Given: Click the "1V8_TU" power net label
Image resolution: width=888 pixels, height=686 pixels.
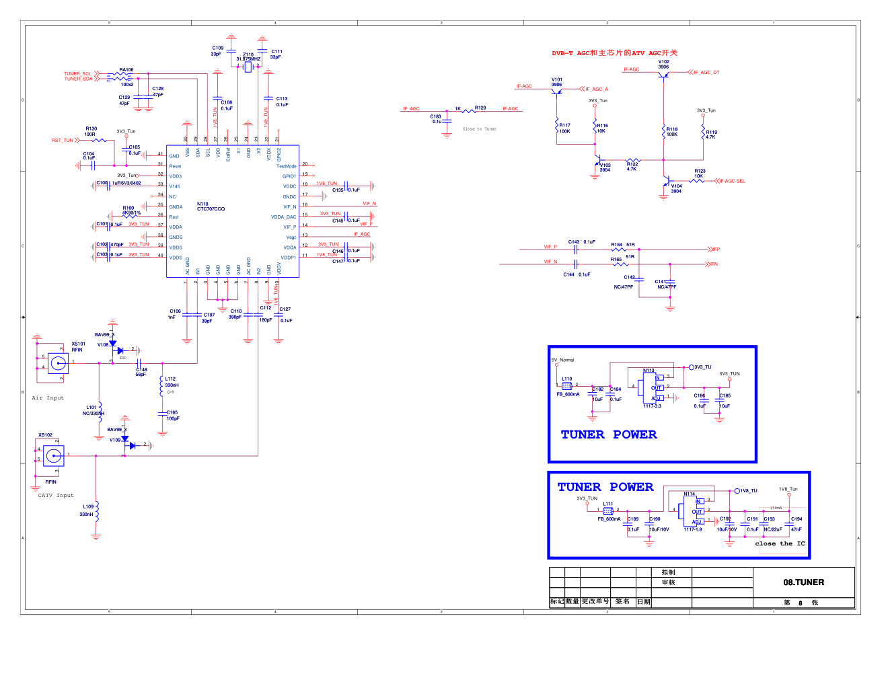Looking at the screenshot, I should 749,491.
